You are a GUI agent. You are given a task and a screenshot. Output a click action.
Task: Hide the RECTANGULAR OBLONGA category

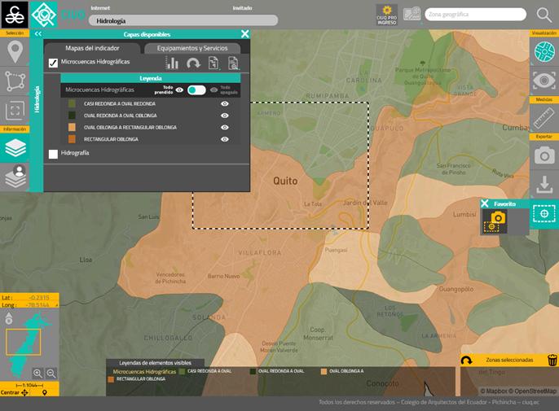tap(225, 139)
